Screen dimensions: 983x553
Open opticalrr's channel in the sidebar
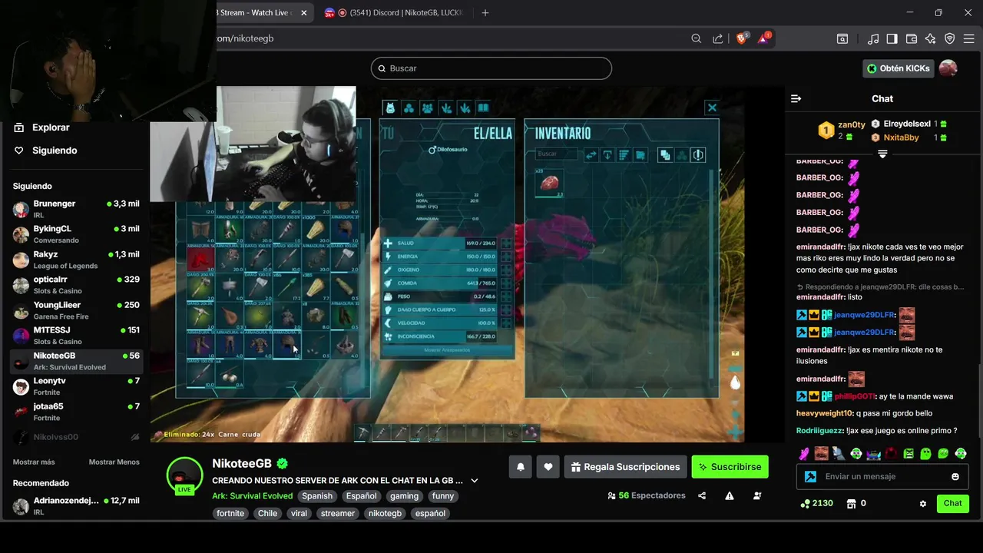click(76, 285)
